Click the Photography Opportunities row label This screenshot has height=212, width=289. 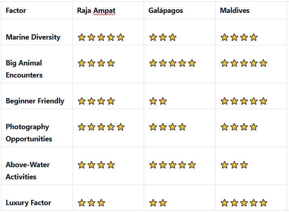point(29,132)
